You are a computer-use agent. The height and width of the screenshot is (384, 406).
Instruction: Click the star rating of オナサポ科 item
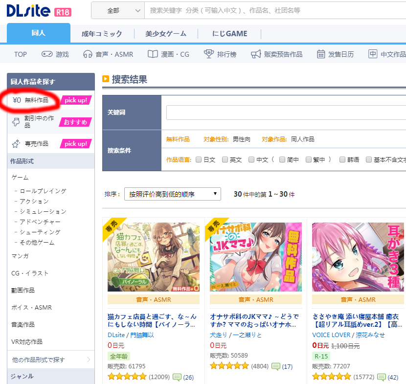229,366
